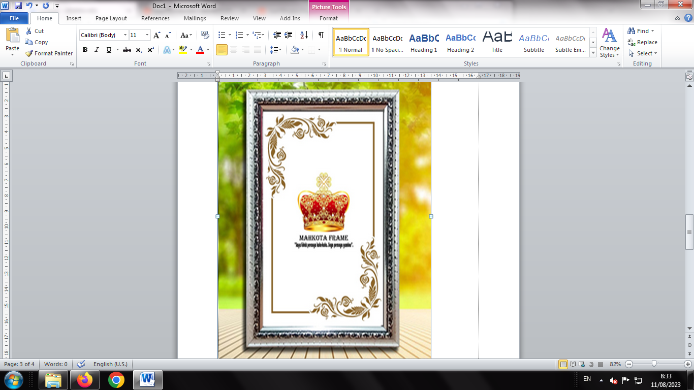Switch to the References tab

tap(155, 18)
